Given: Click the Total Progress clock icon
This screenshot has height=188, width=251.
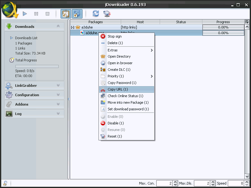Looking at the screenshot, I should click(x=12, y=60).
